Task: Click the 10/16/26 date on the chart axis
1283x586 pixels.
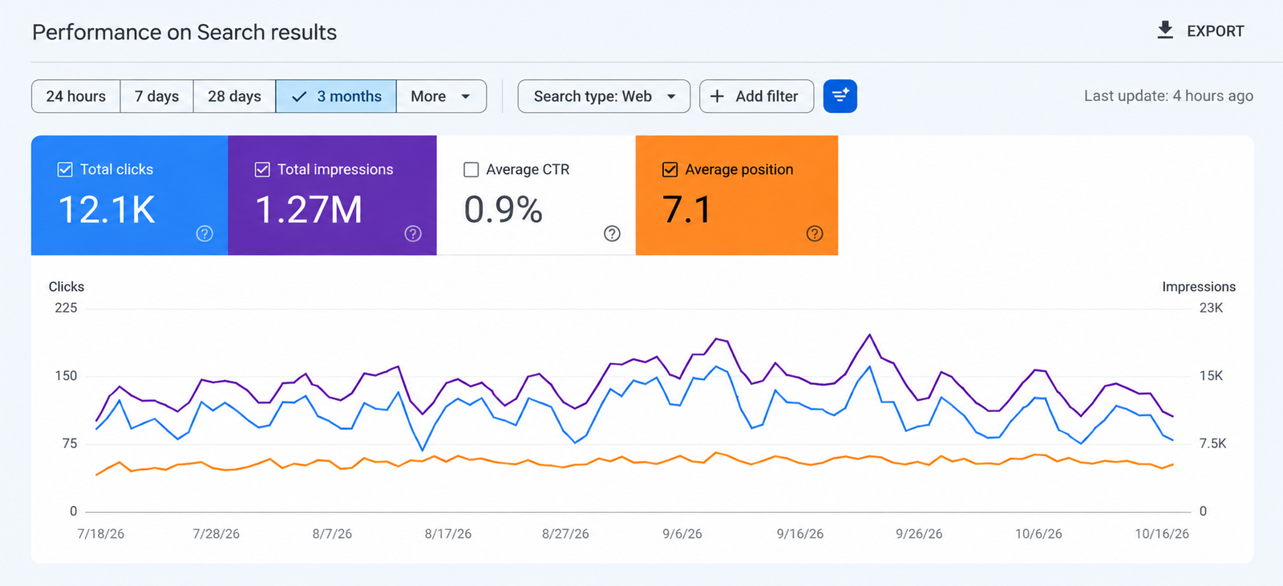Action: point(1162,534)
